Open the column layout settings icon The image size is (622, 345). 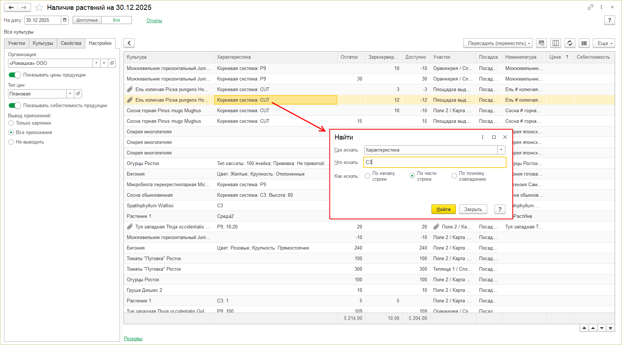[556, 43]
